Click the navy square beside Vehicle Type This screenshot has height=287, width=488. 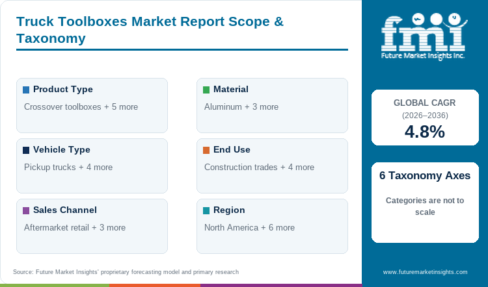26,150
